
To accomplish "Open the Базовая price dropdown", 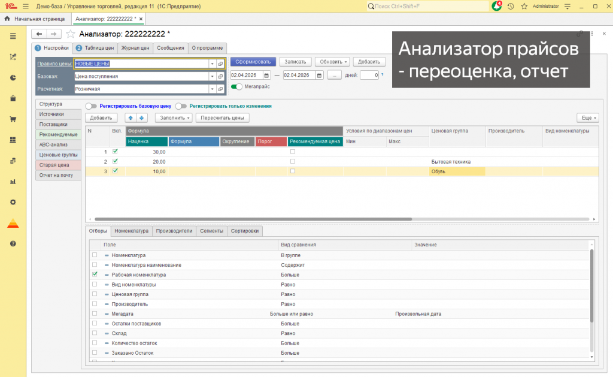I will tap(212, 76).
